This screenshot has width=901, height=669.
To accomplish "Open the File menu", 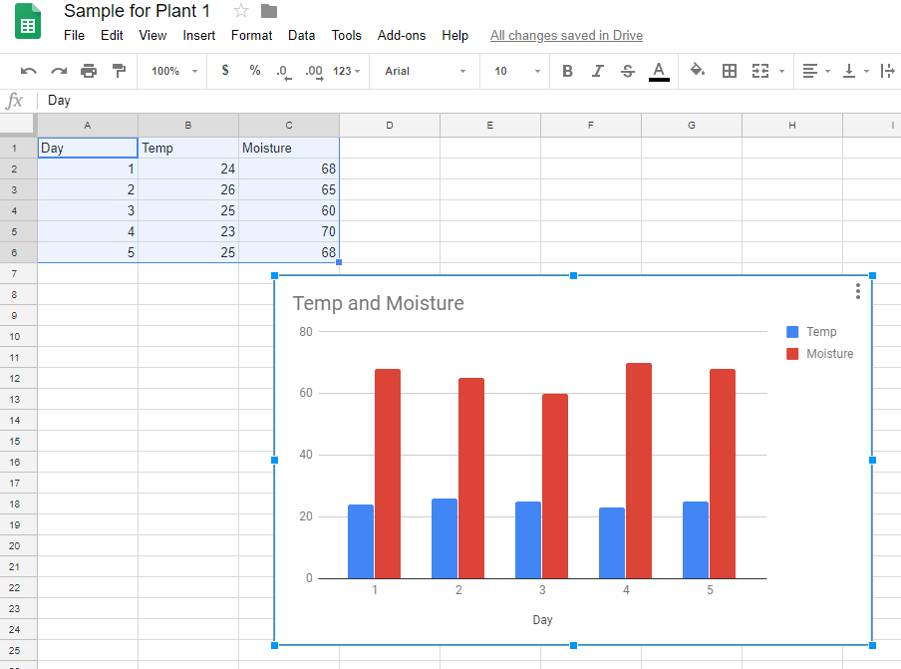I will [74, 35].
